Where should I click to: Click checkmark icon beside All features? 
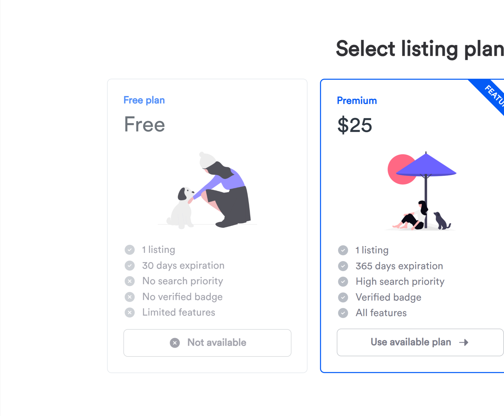click(x=343, y=313)
